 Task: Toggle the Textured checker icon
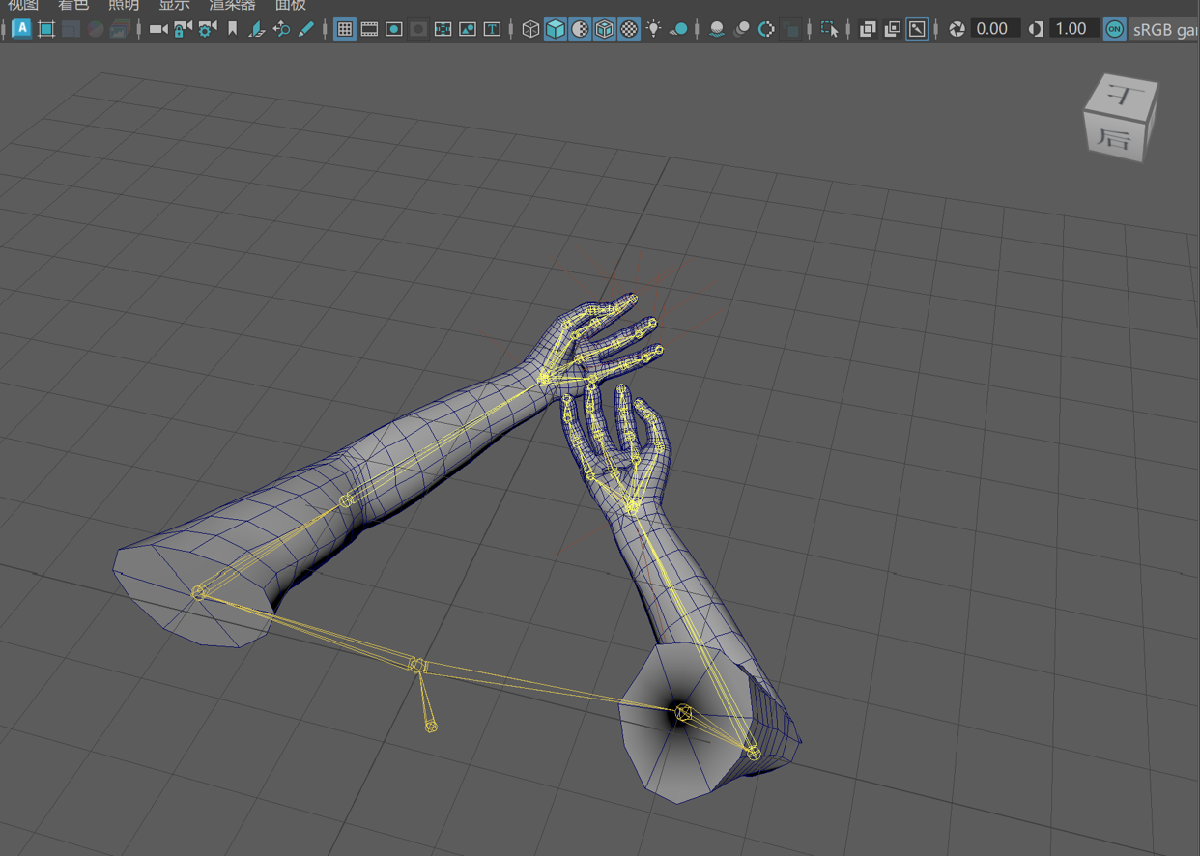pyautogui.click(x=629, y=29)
